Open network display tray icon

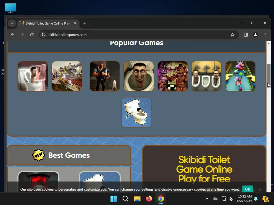click(224, 199)
